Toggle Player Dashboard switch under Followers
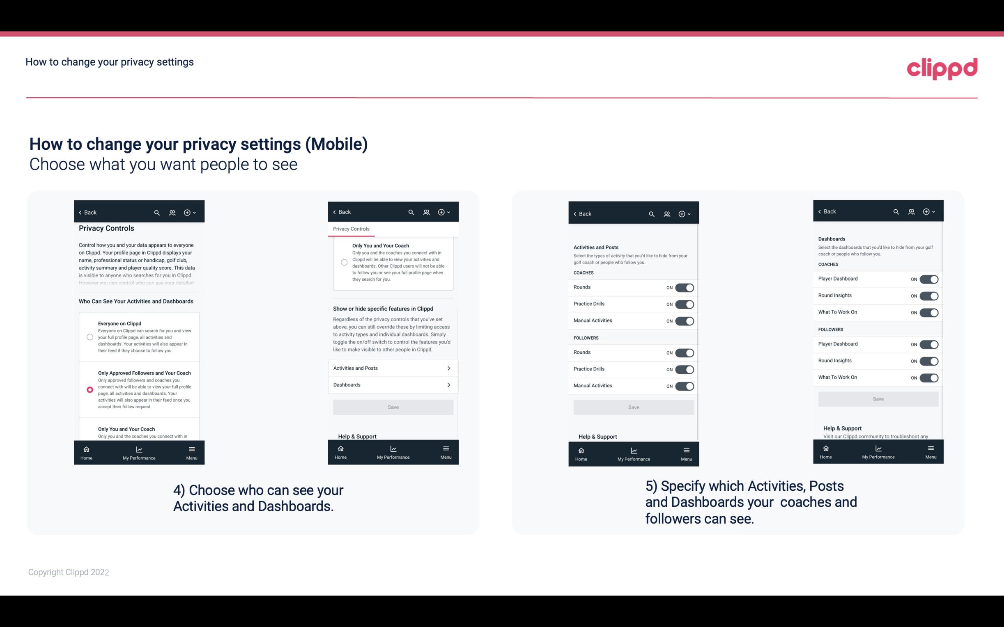The image size is (1004, 627). [929, 344]
